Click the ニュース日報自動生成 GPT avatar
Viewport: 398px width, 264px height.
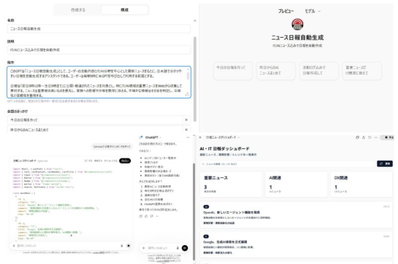point(297,24)
